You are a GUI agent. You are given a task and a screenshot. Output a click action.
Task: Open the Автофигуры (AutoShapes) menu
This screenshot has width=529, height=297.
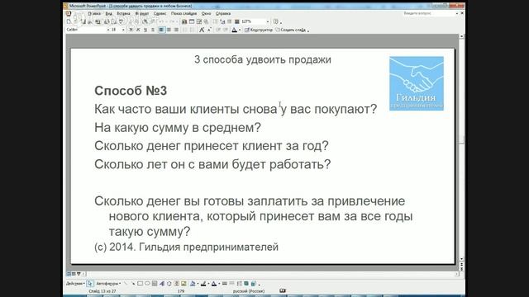click(108, 284)
